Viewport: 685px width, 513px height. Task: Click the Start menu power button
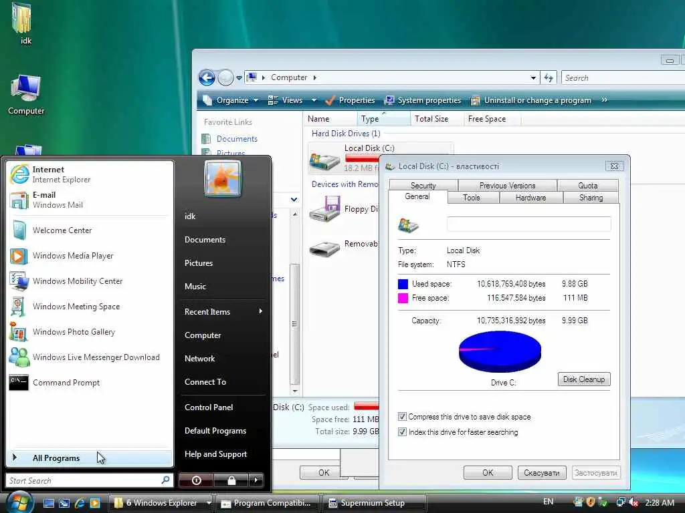196,480
